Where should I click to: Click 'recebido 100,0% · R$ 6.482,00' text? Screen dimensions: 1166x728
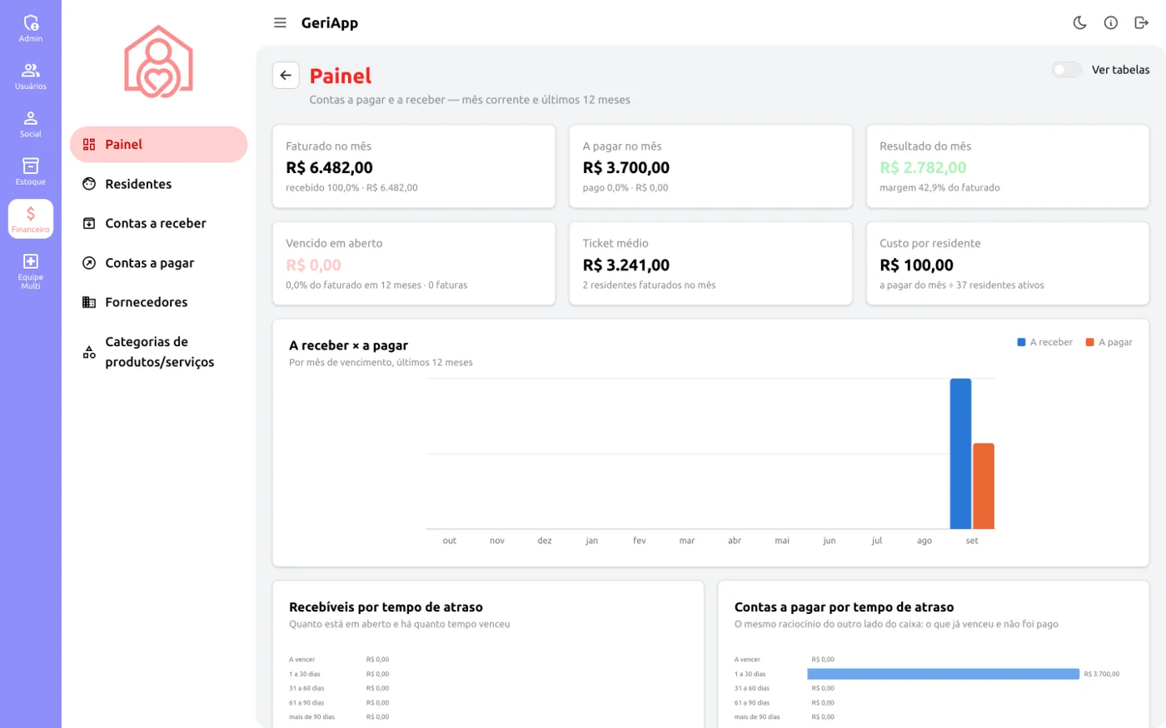pos(351,188)
